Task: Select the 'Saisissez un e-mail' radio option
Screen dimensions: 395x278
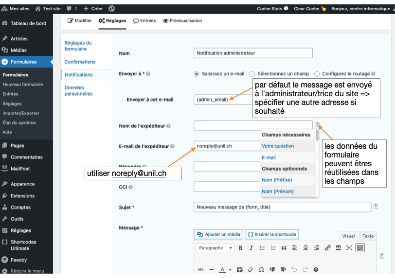Action: tap(197, 74)
